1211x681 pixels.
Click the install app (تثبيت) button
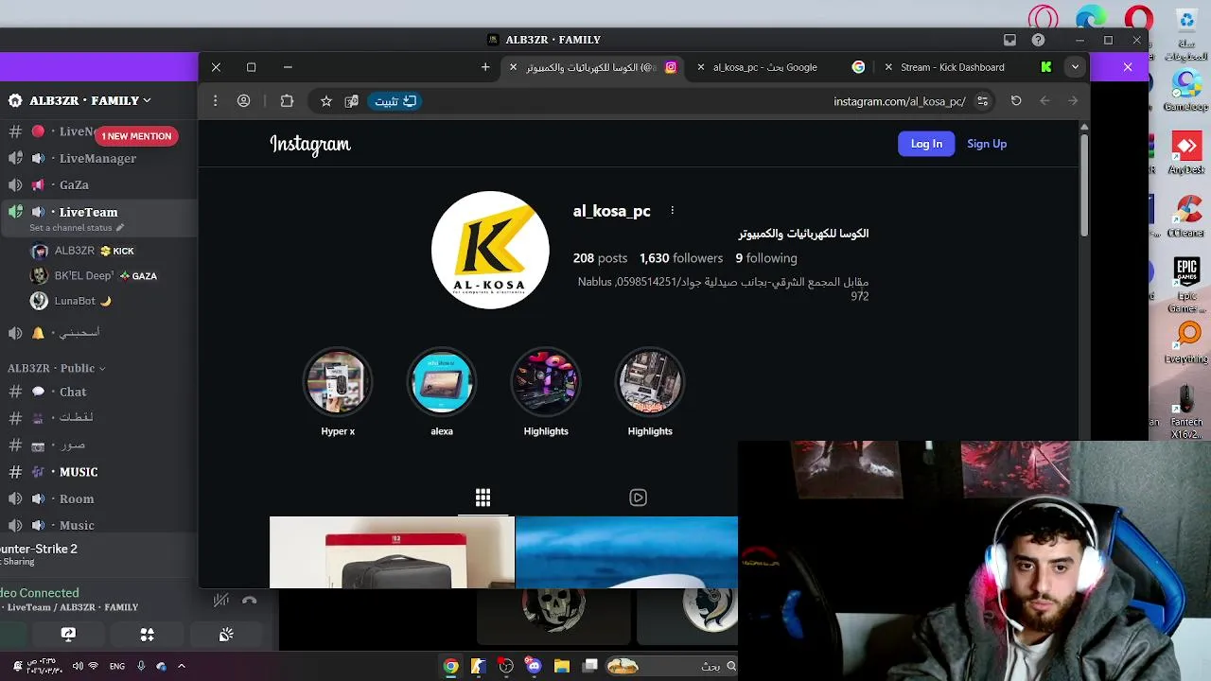point(395,101)
